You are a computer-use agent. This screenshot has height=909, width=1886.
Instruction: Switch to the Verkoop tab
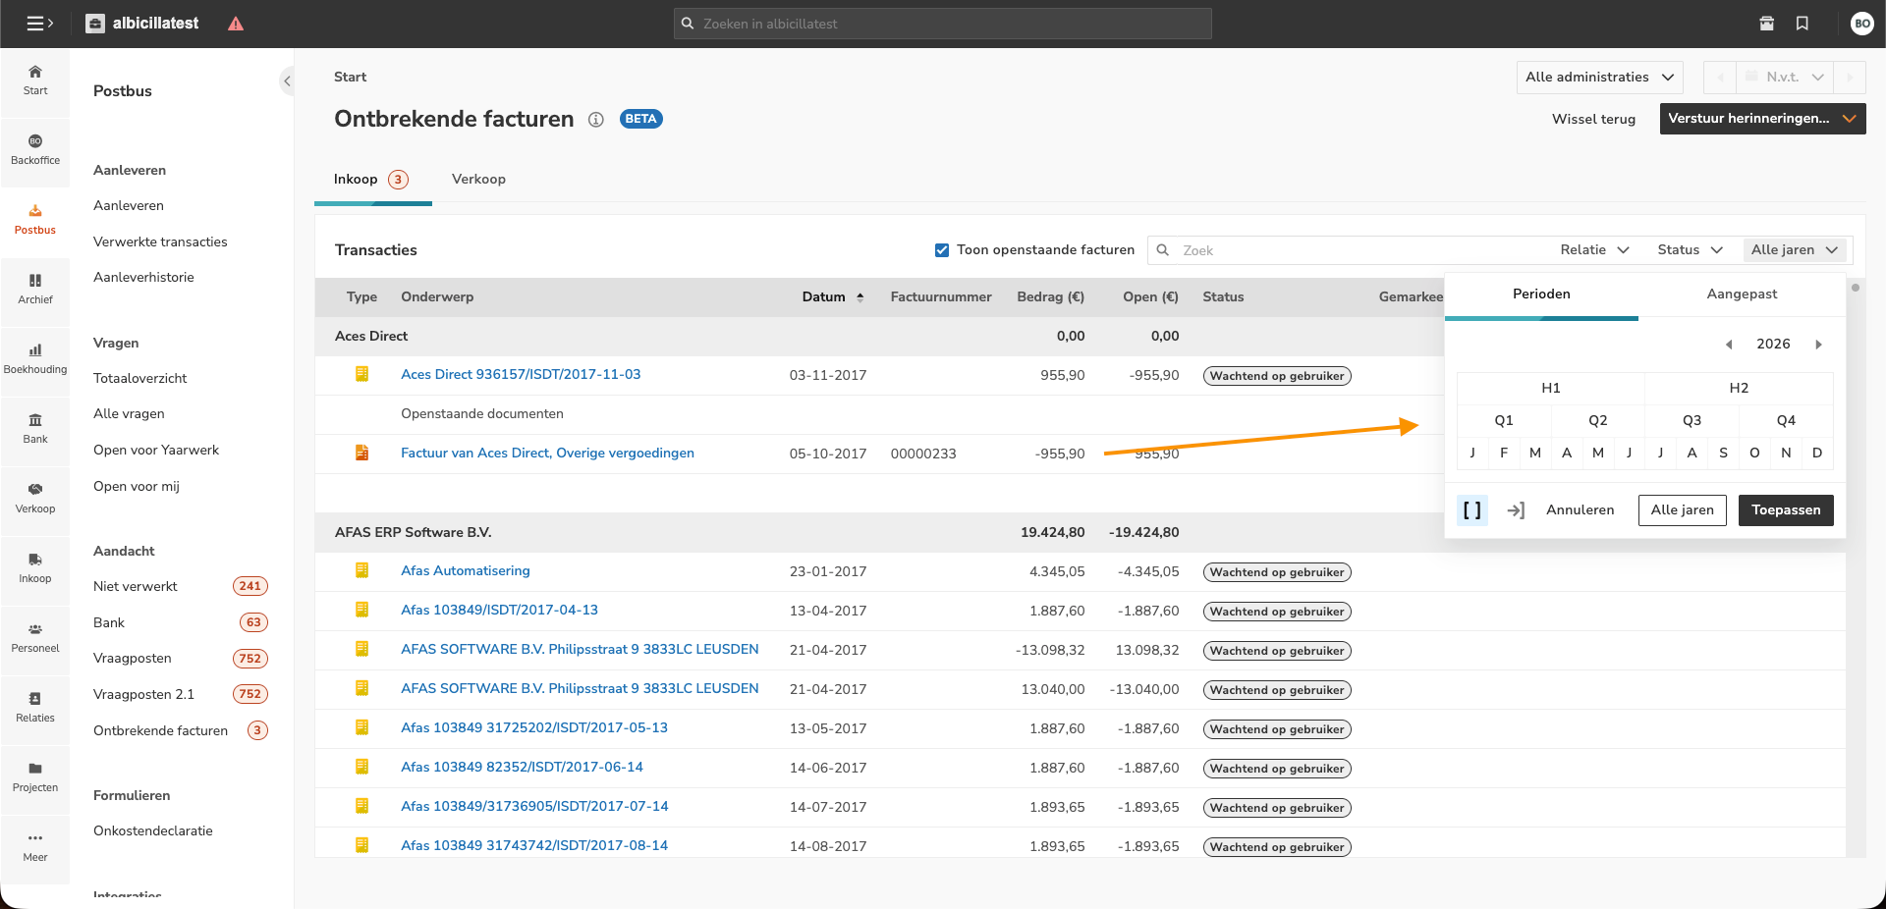click(x=478, y=180)
